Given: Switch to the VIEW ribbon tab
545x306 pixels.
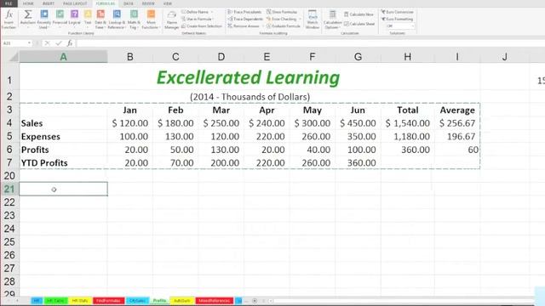Looking at the screenshot, I should point(168,3).
